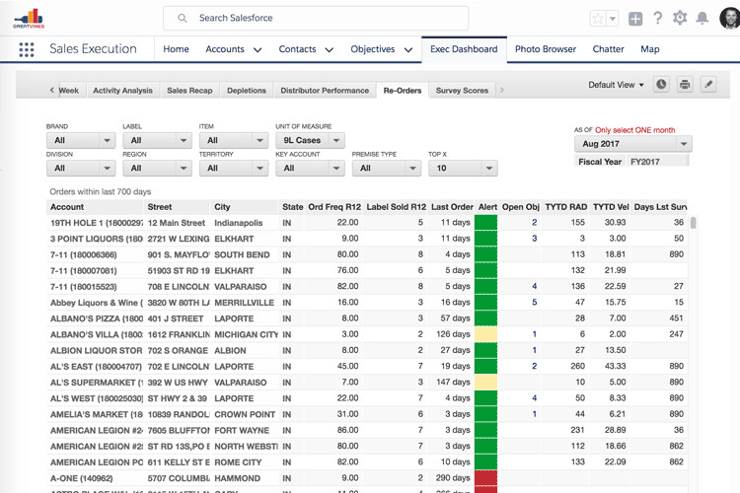This screenshot has width=740, height=493.
Task: Open the Unit of Measure dropdown
Action: pyautogui.click(x=310, y=141)
